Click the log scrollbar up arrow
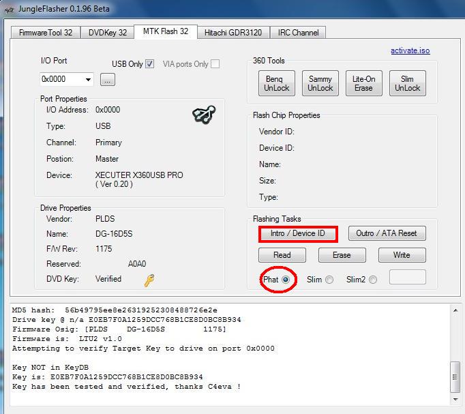 point(455,310)
